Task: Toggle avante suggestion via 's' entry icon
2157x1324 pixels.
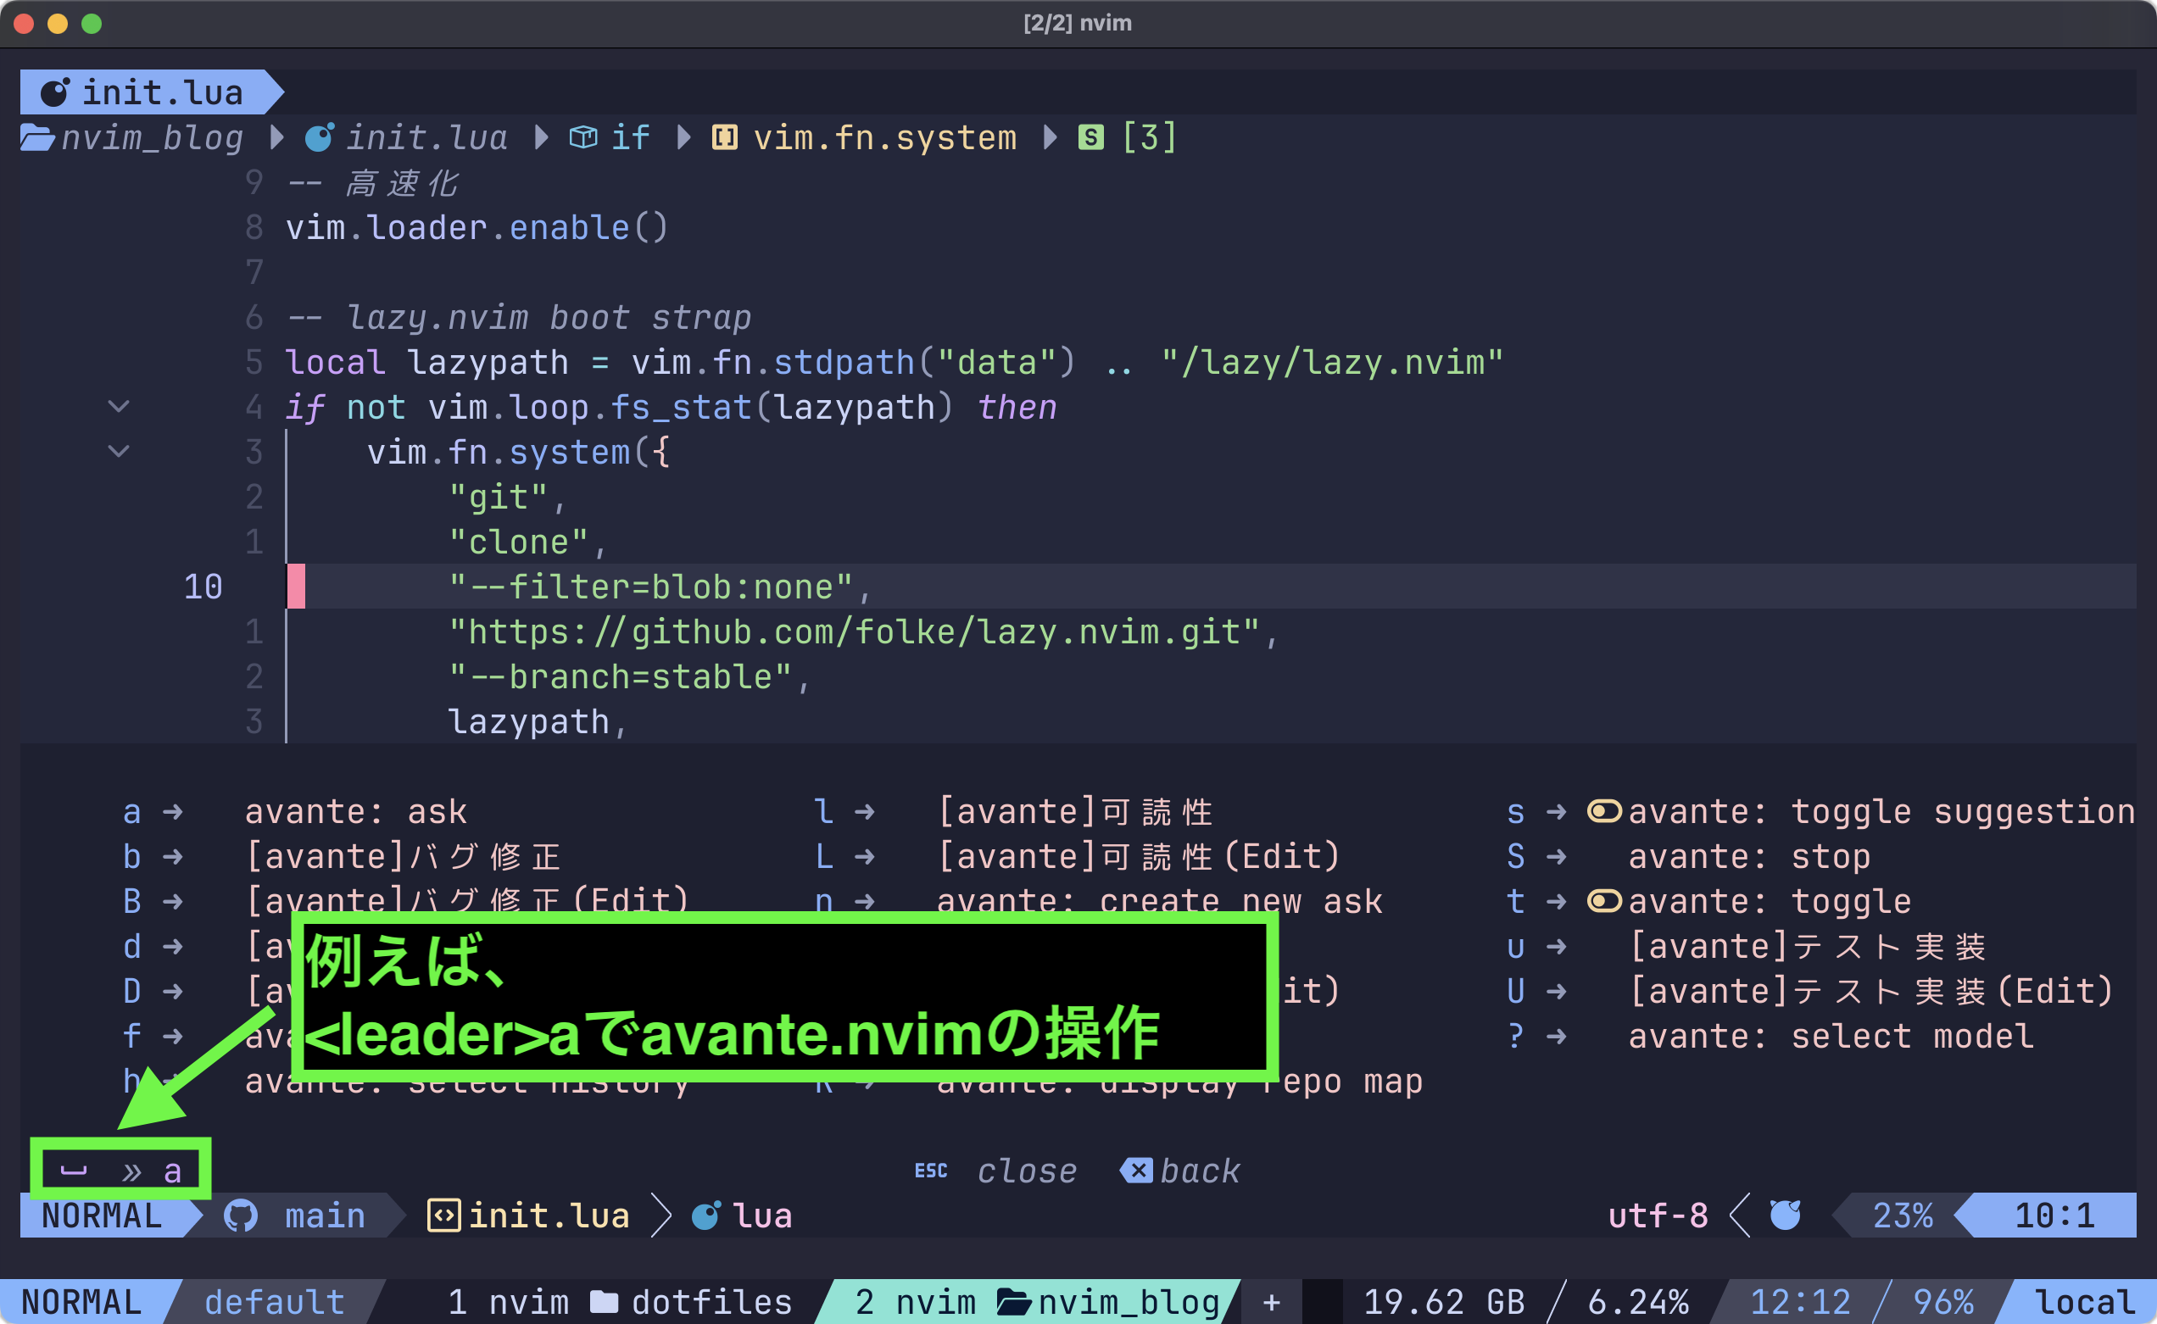Action: pos(1604,812)
